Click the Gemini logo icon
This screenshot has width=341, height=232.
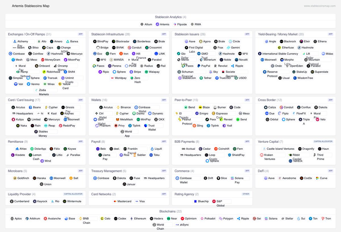[x=228, y=48]
